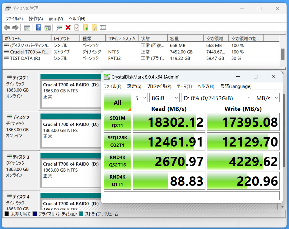The height and width of the screenshot is (229, 289).
Task: Run the SEQ128K Q32T1 test button
Action: click(118, 141)
